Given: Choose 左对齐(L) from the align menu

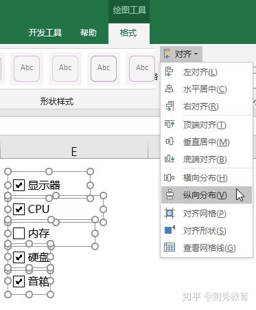Looking at the screenshot, I should pos(207,72).
